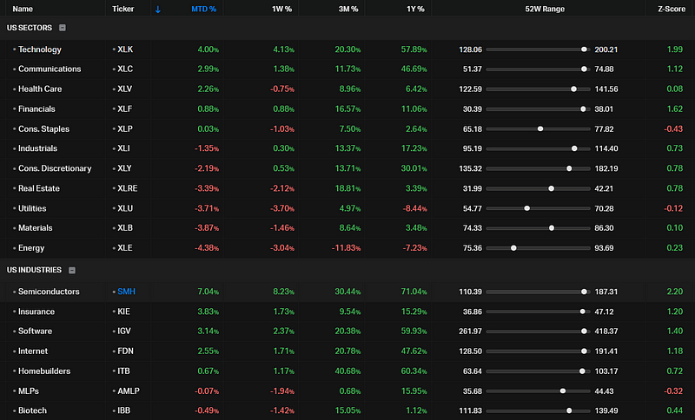This screenshot has width=695, height=420.
Task: Sort by the MTD % column header
Action: coord(204,9)
